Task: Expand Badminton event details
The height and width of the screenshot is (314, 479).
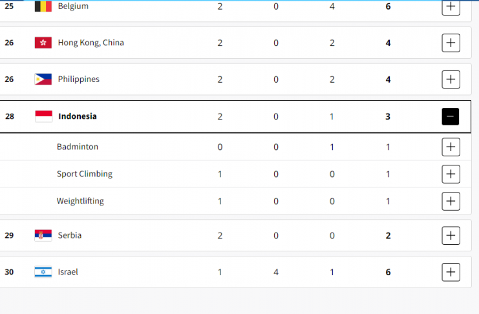Action: click(x=451, y=147)
